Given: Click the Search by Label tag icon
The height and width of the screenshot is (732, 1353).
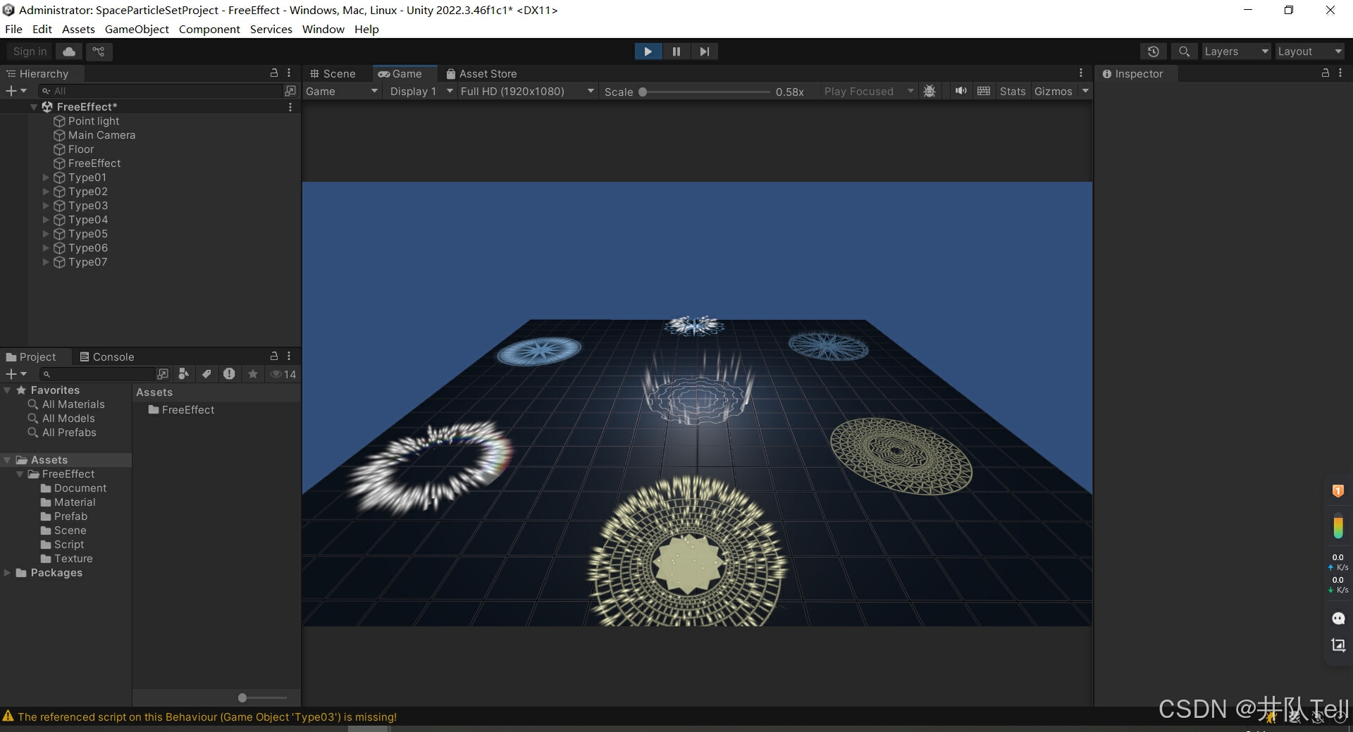Looking at the screenshot, I should (x=206, y=374).
